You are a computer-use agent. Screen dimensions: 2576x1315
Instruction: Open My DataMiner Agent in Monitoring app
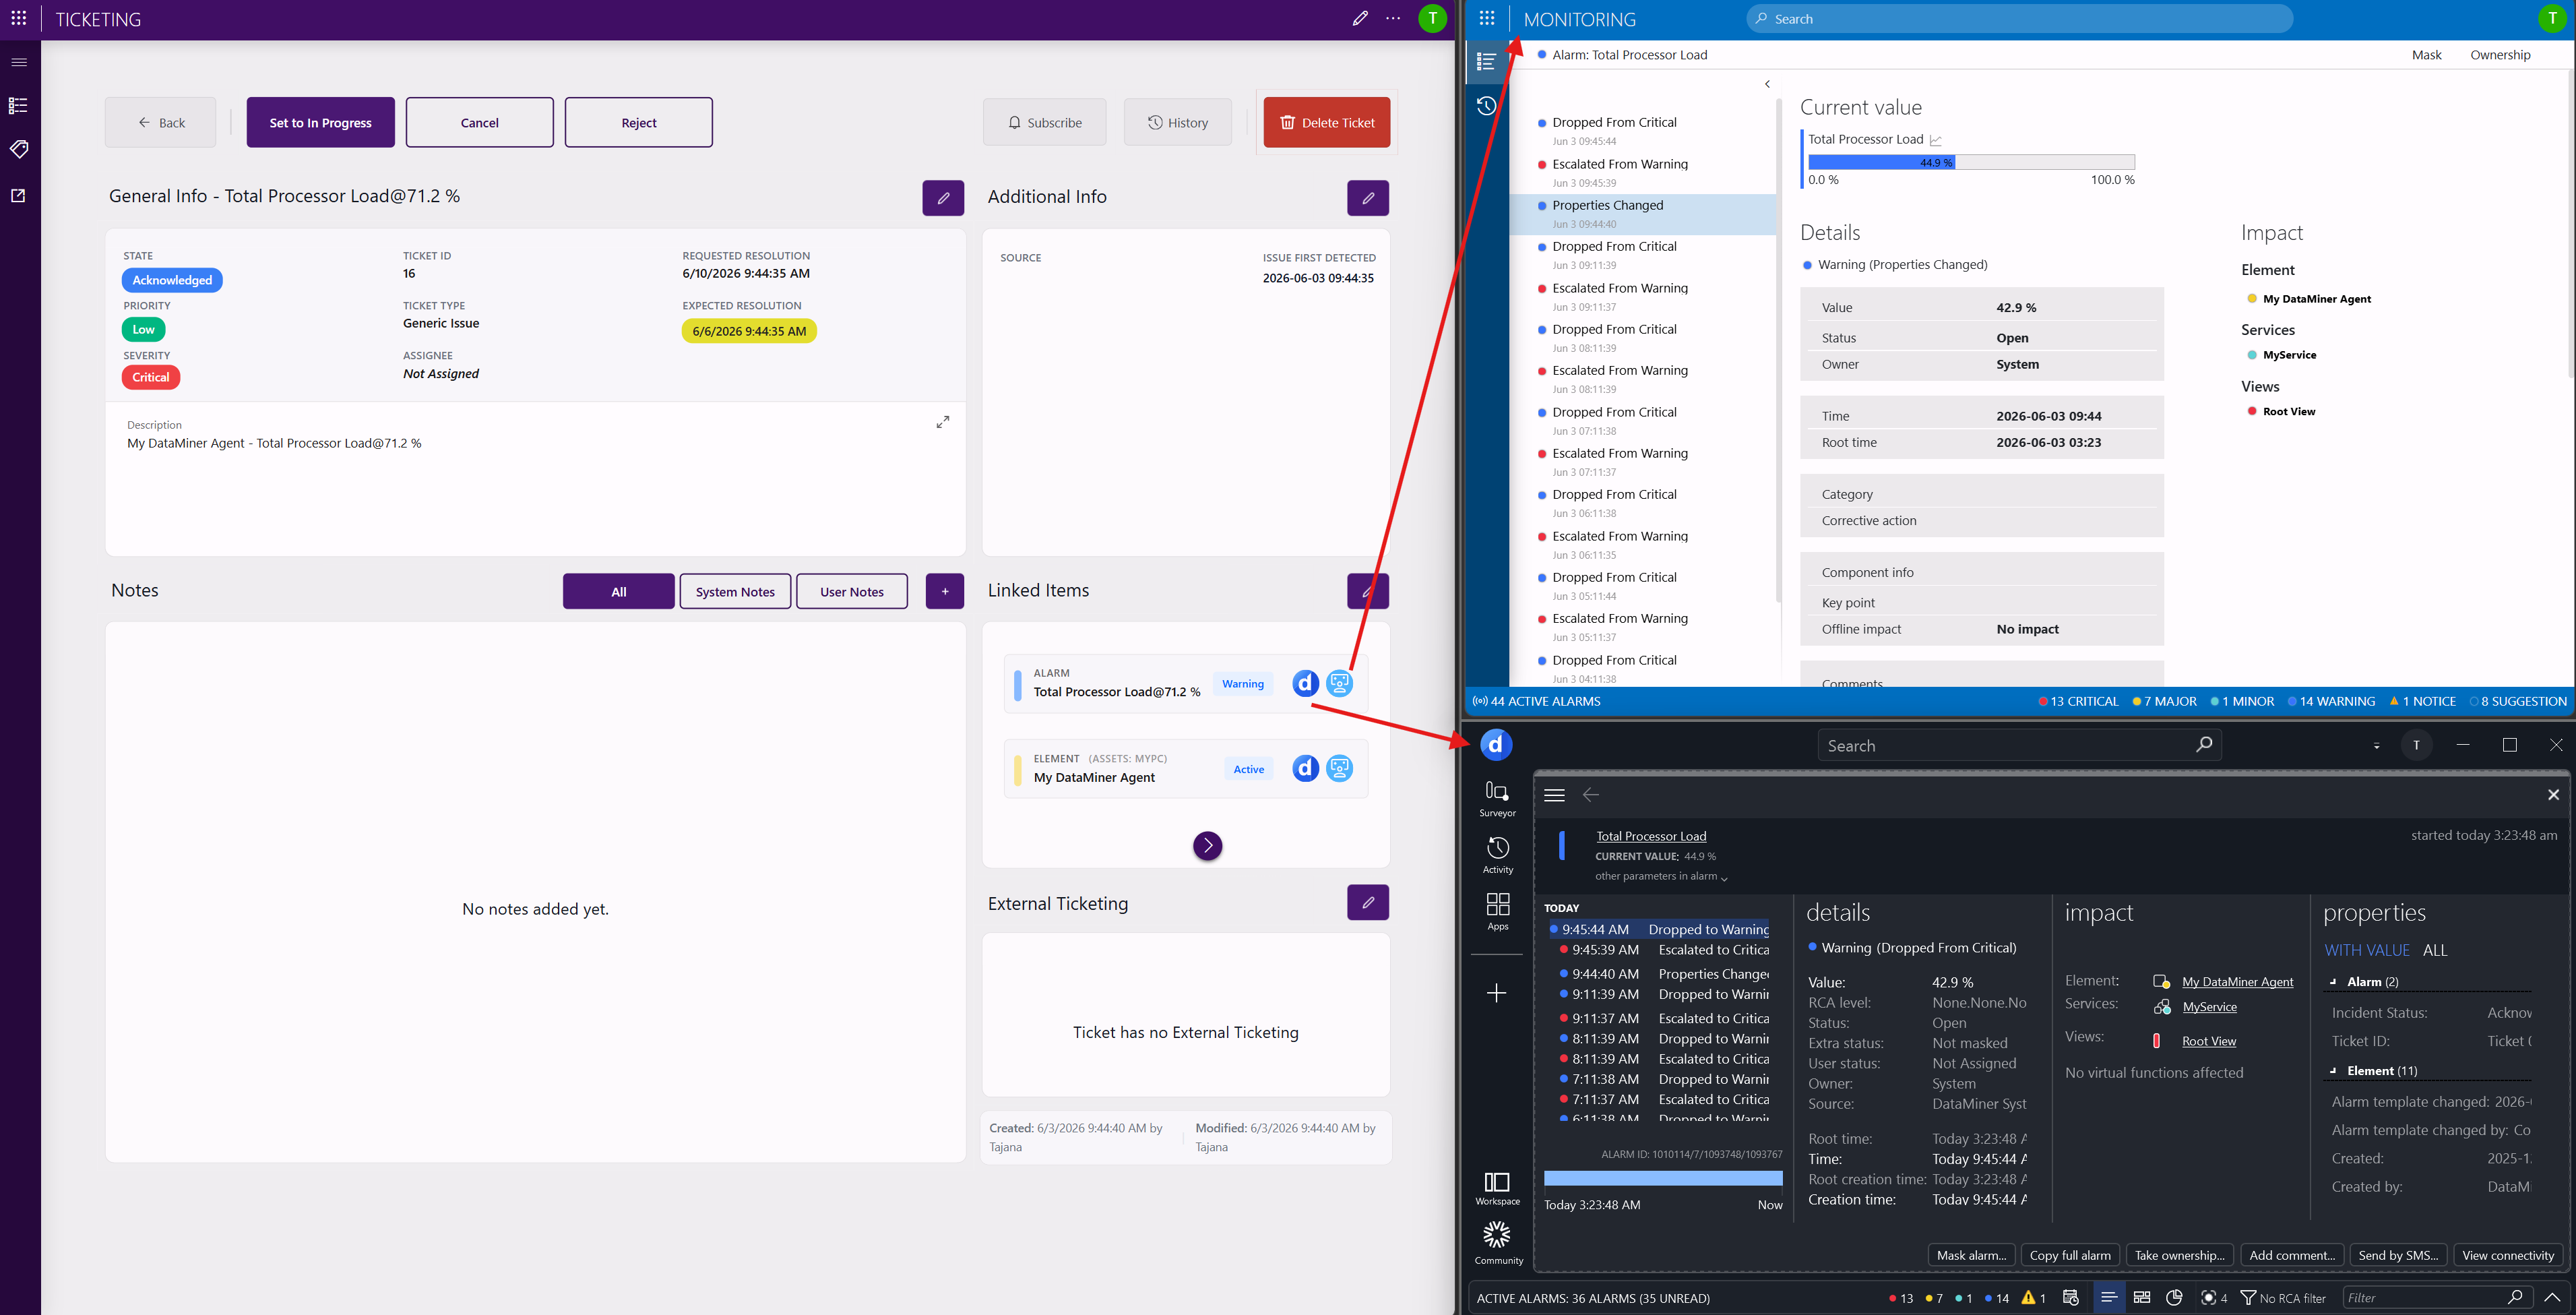tap(1340, 768)
